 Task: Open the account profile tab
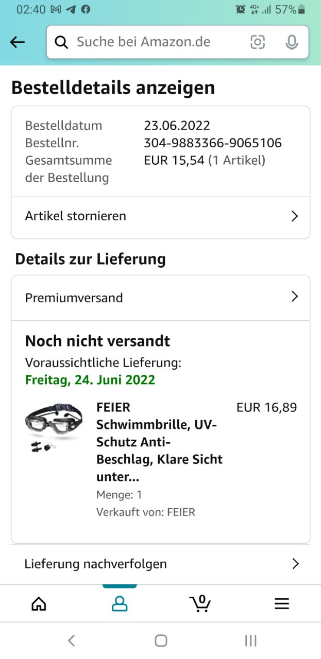click(120, 603)
